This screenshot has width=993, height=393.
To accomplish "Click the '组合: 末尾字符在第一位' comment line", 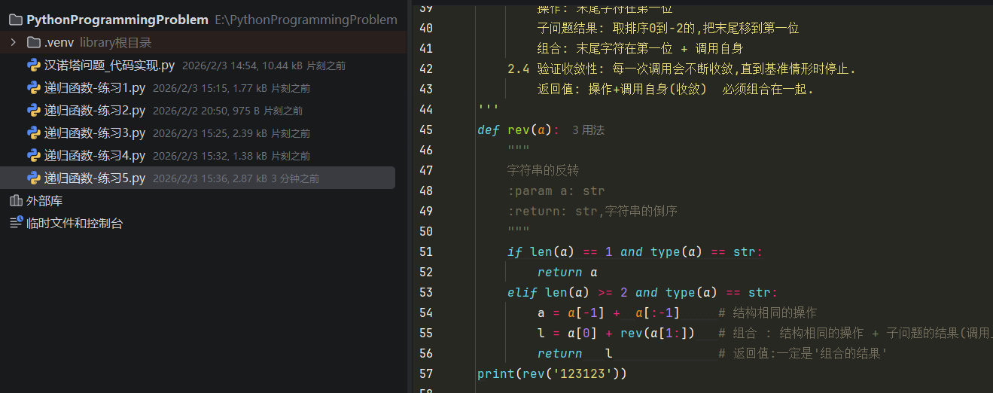I will click(640, 49).
